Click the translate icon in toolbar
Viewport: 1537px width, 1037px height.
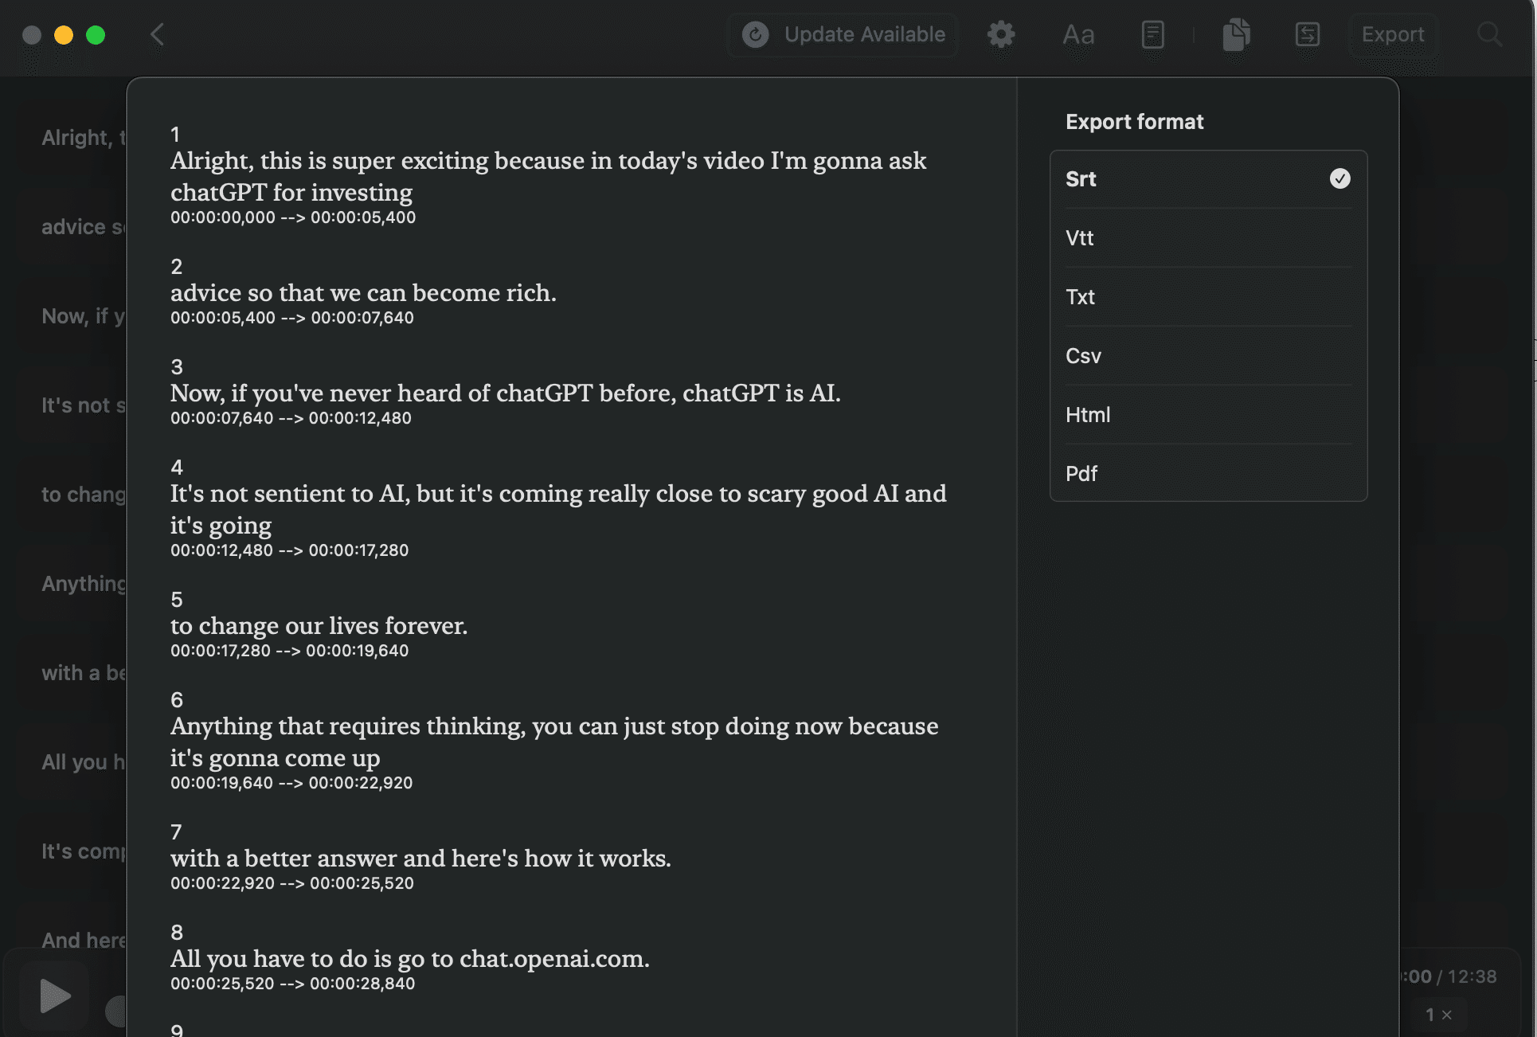[x=1308, y=34]
